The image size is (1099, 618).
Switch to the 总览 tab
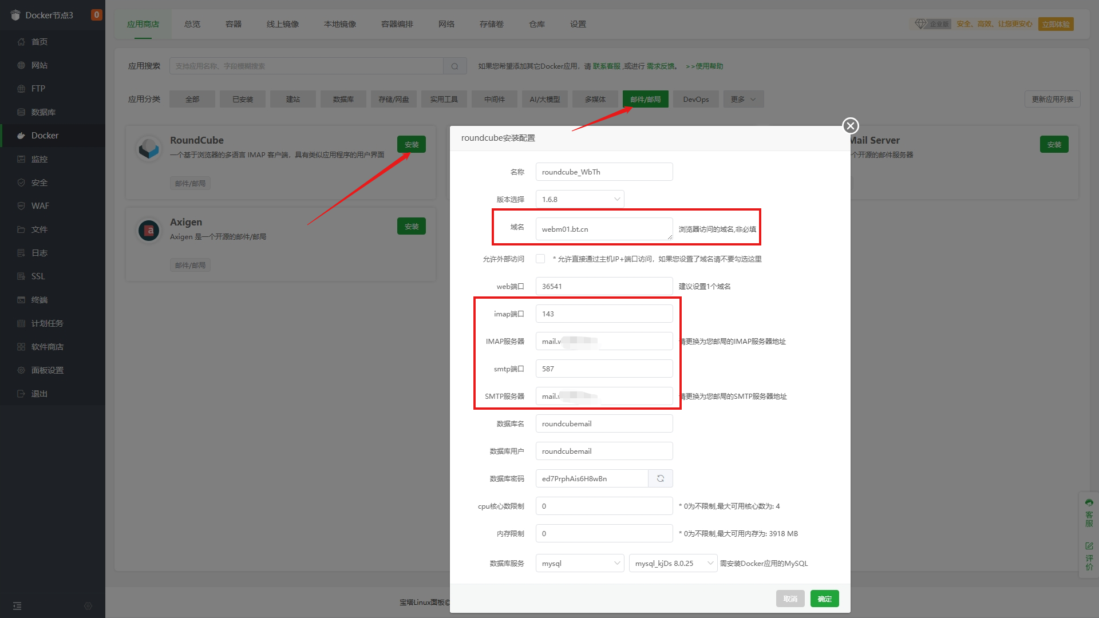click(x=192, y=24)
